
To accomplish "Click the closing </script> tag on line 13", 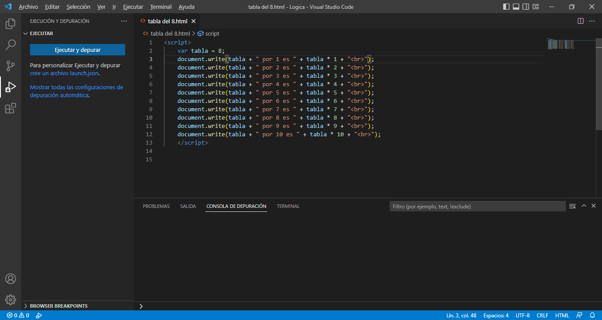I will pos(193,143).
